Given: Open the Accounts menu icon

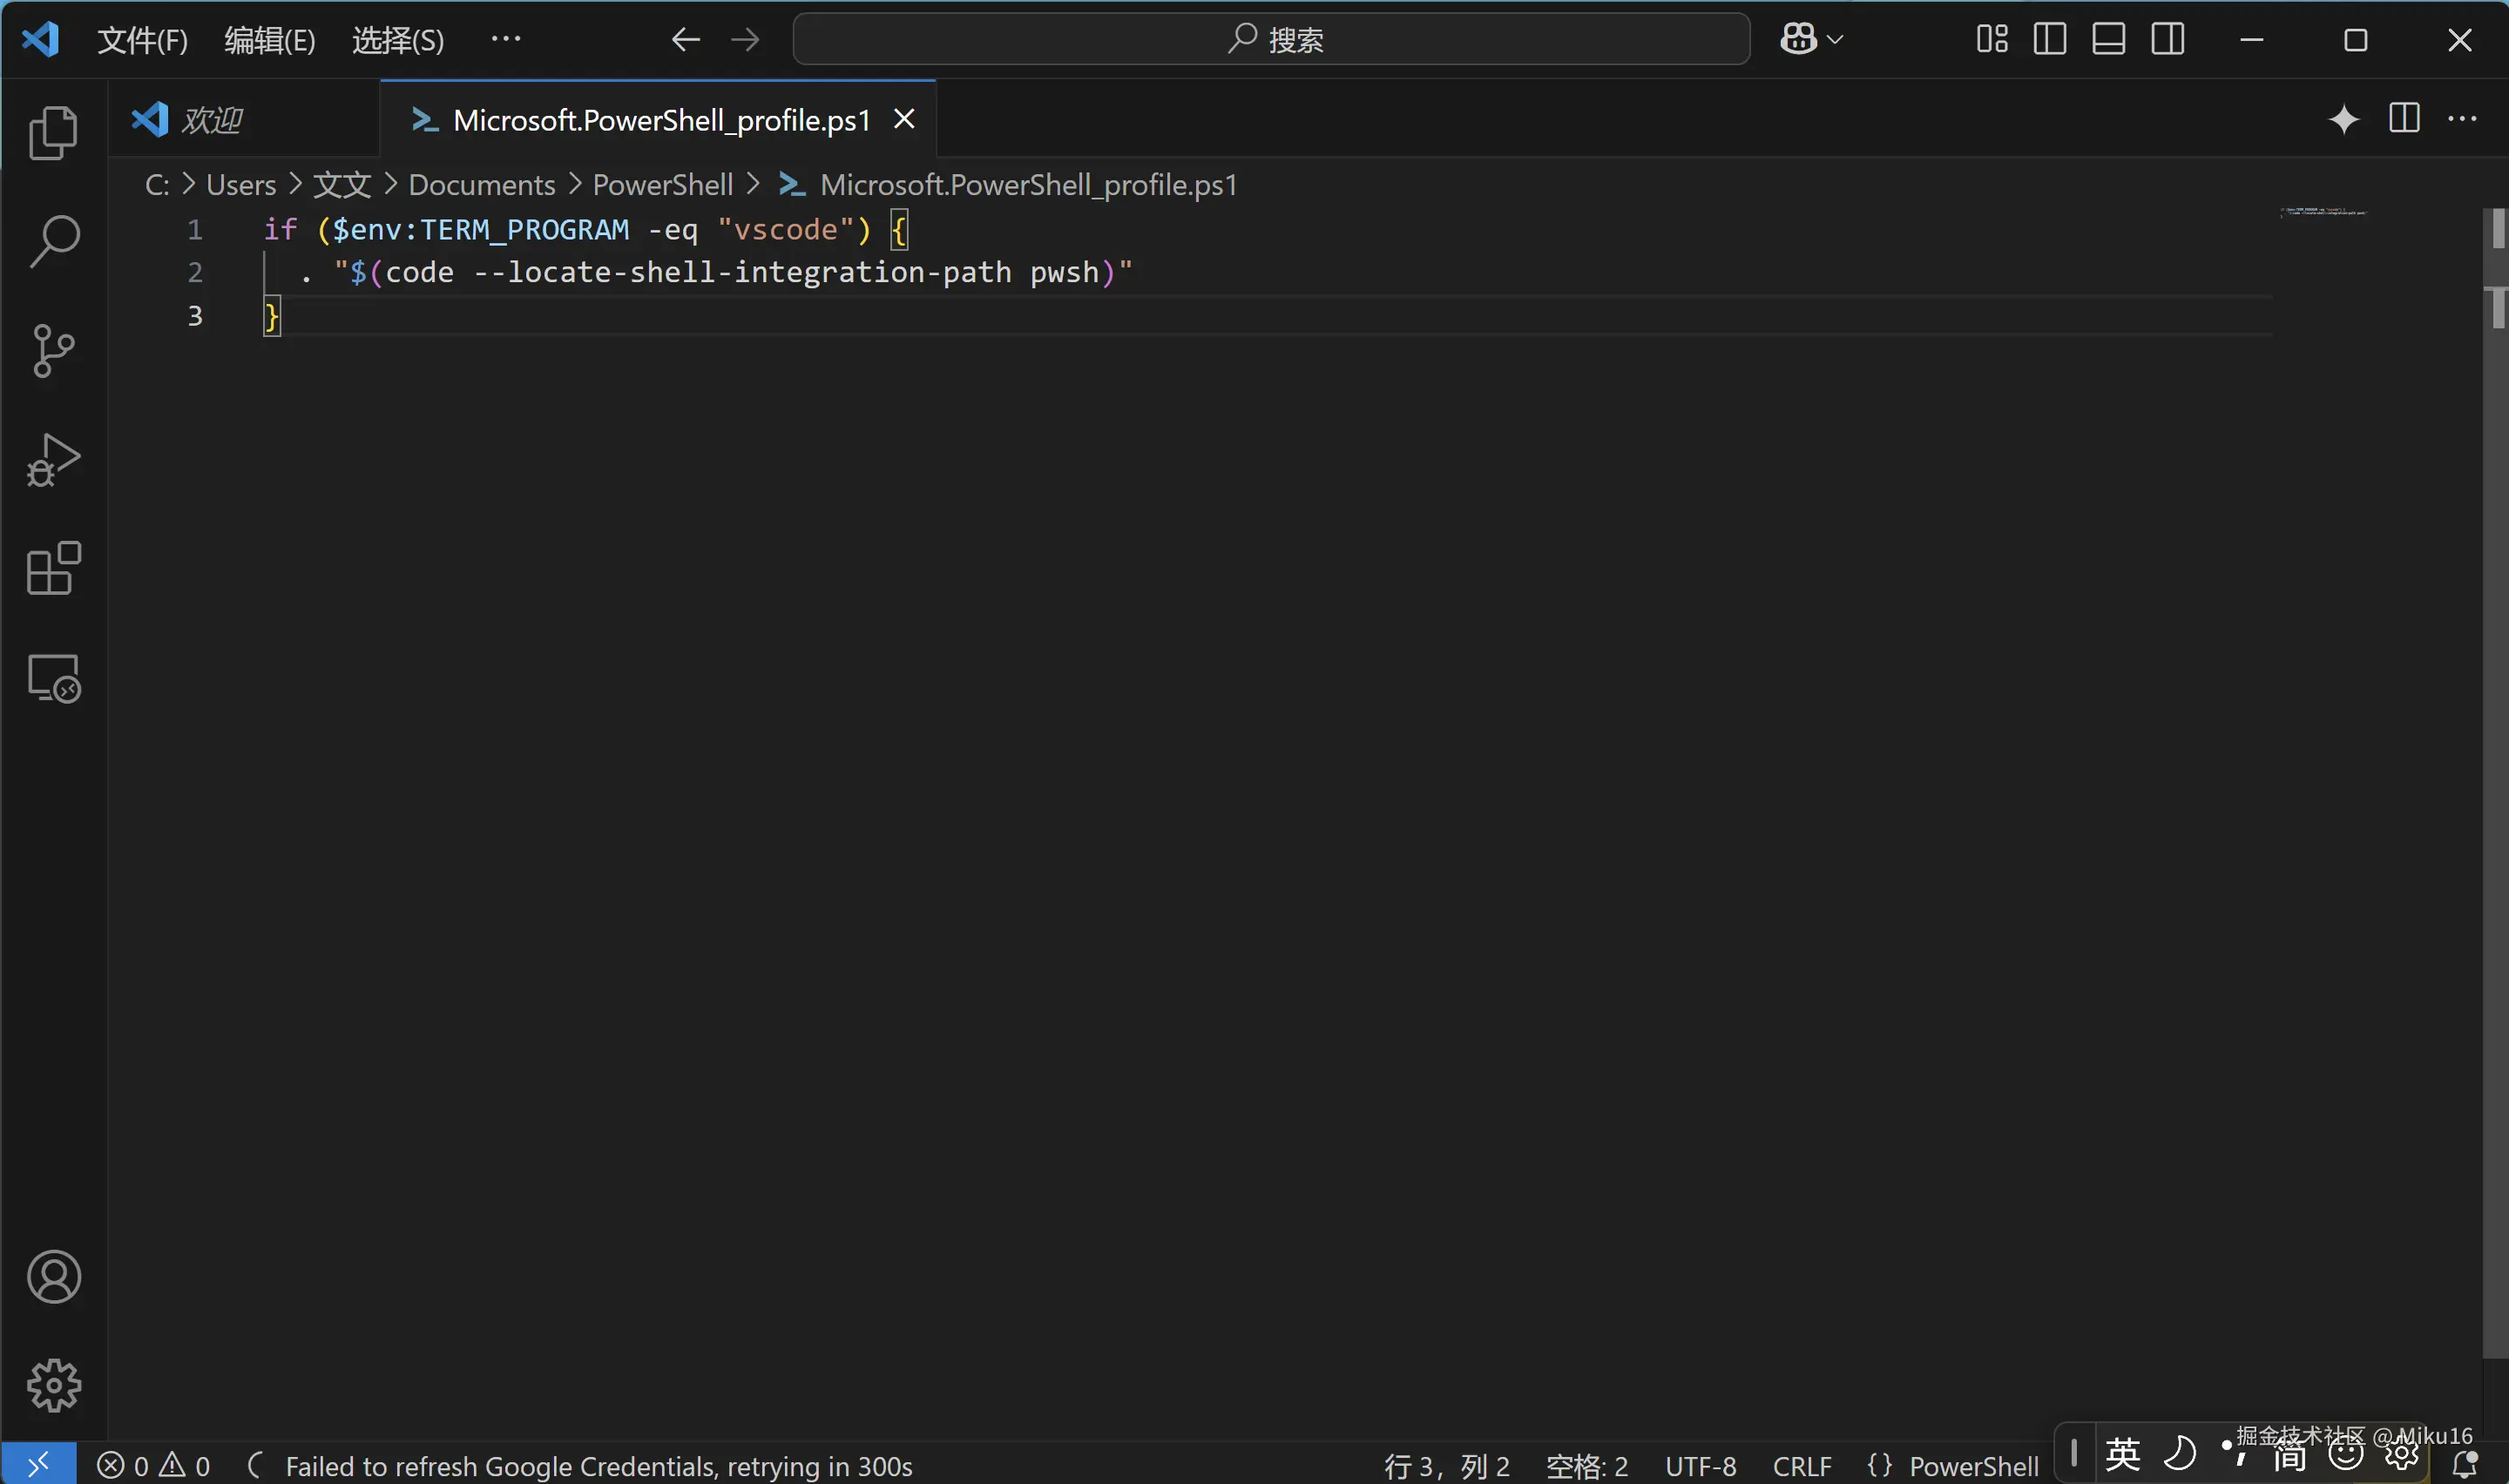Looking at the screenshot, I should (53, 1277).
